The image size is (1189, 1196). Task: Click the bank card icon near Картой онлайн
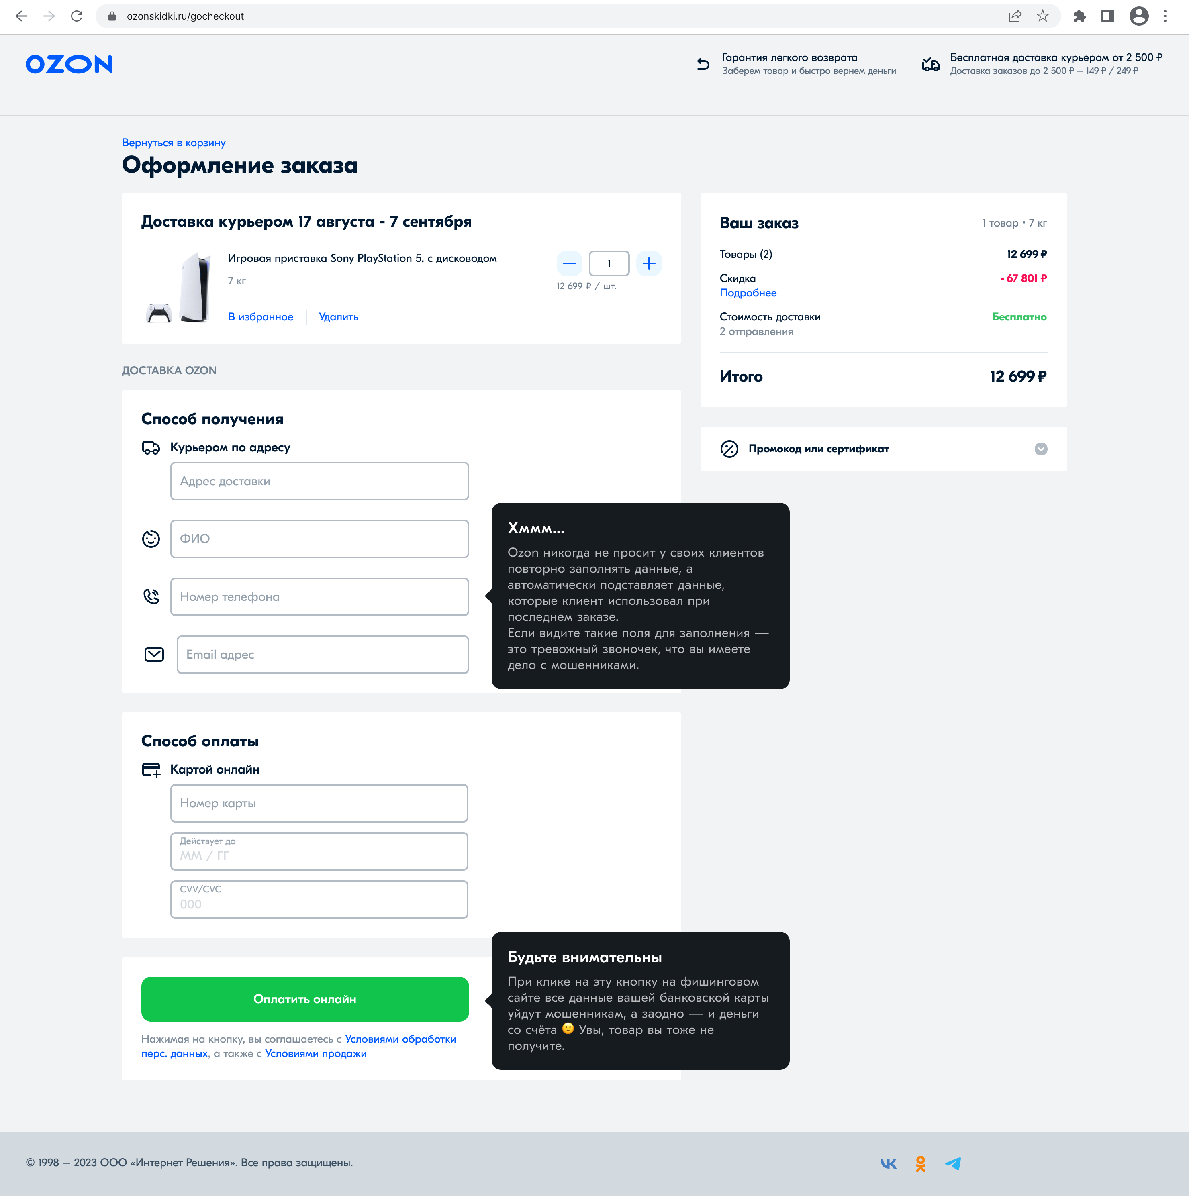(x=151, y=769)
